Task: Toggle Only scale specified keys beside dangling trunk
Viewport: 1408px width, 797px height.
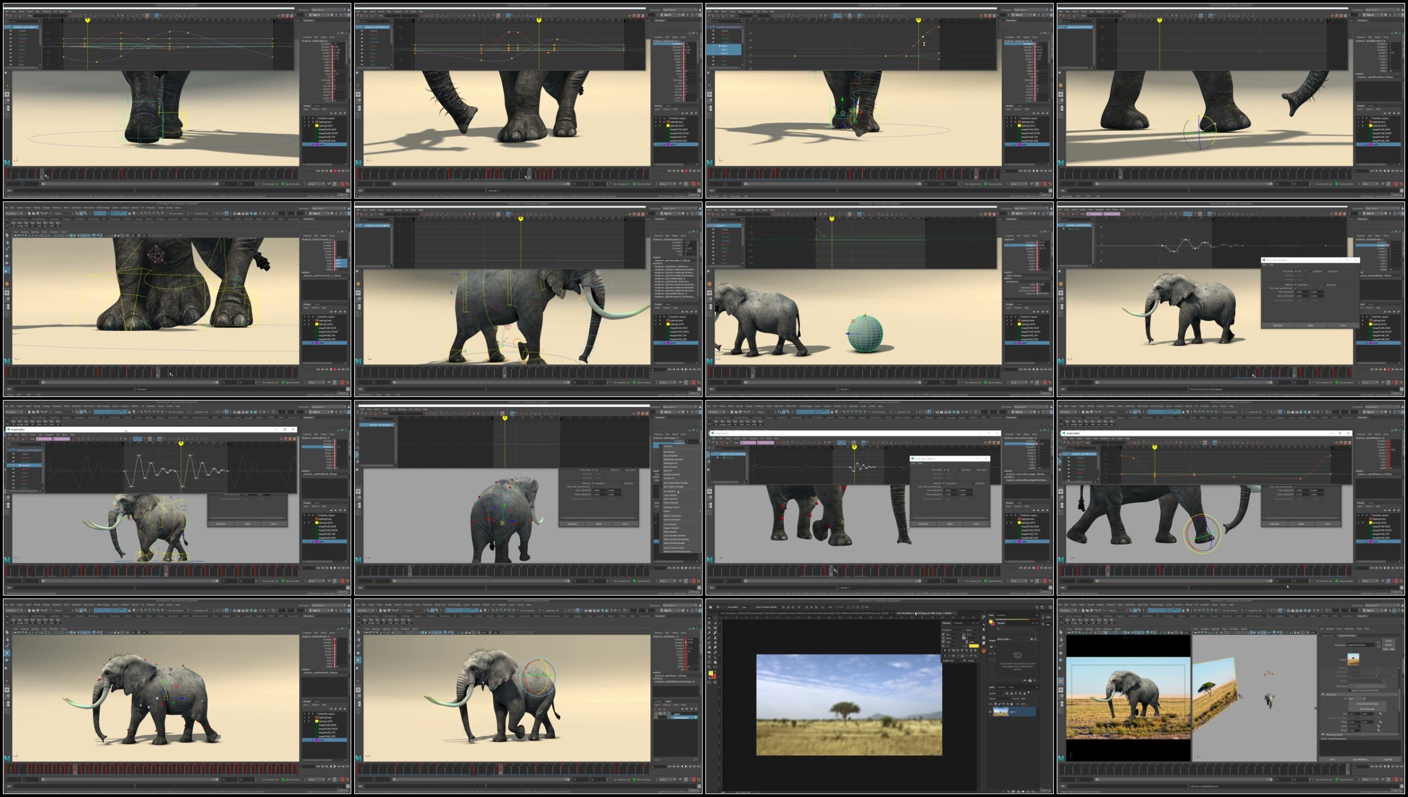Action: (944, 487)
